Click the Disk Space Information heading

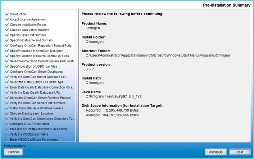pos(123,105)
